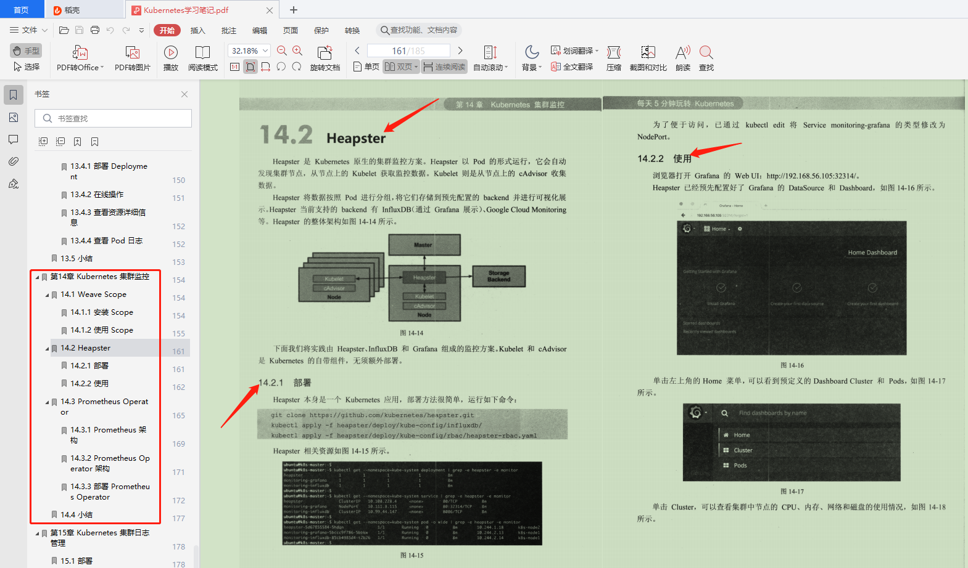Switch to the Select tool (选择)
This screenshot has height=568, width=968.
26,67
